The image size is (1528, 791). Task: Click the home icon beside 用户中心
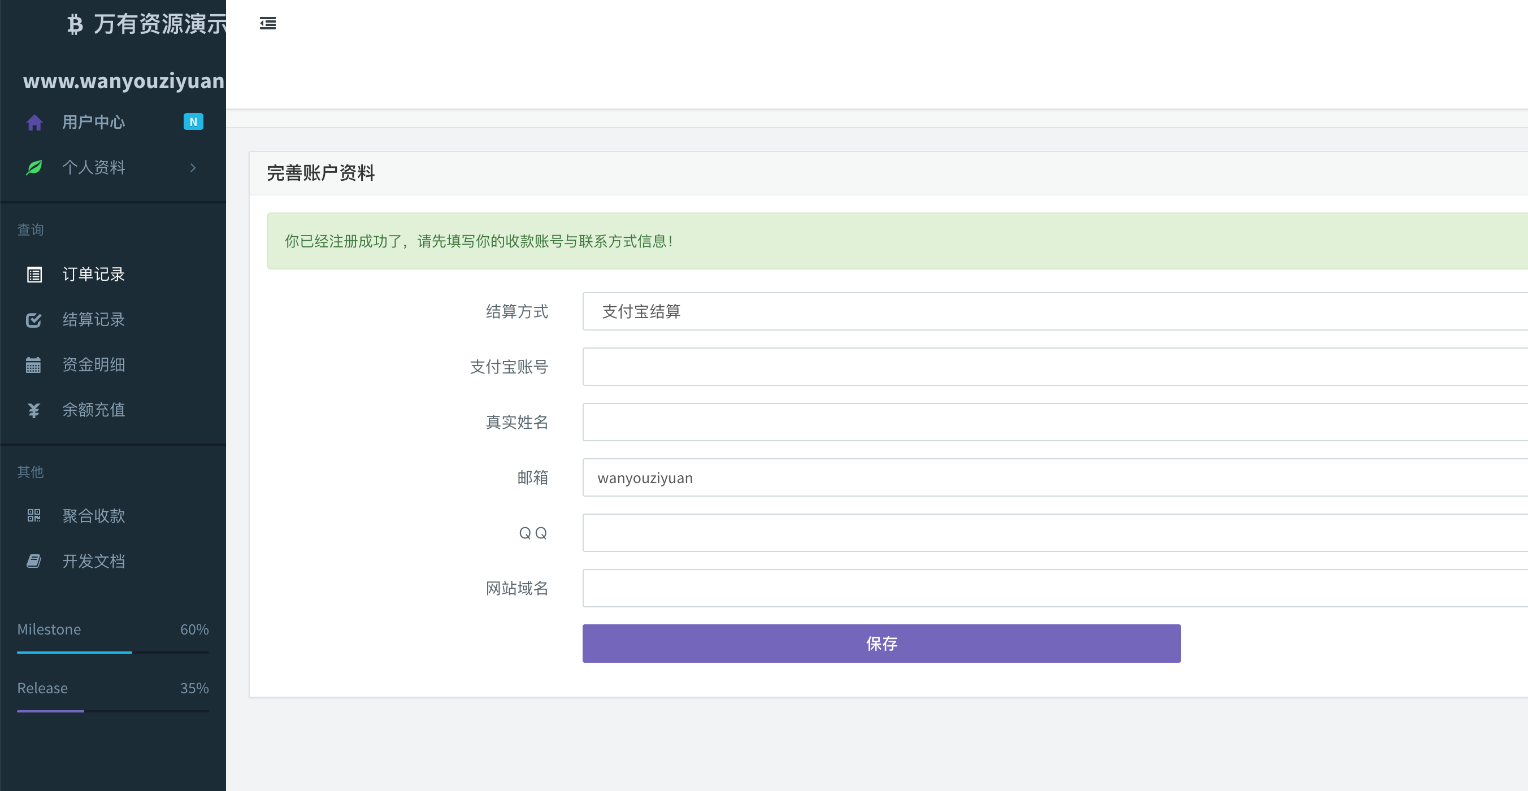point(34,122)
